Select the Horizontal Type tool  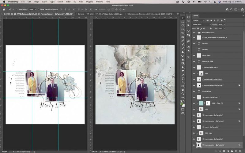pos(183,79)
